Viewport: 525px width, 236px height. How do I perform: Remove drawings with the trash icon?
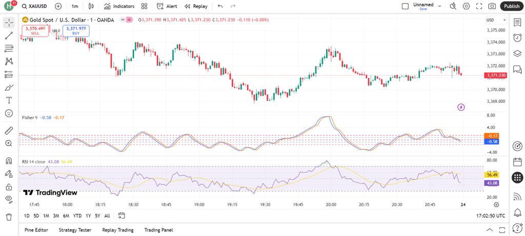pos(9,217)
